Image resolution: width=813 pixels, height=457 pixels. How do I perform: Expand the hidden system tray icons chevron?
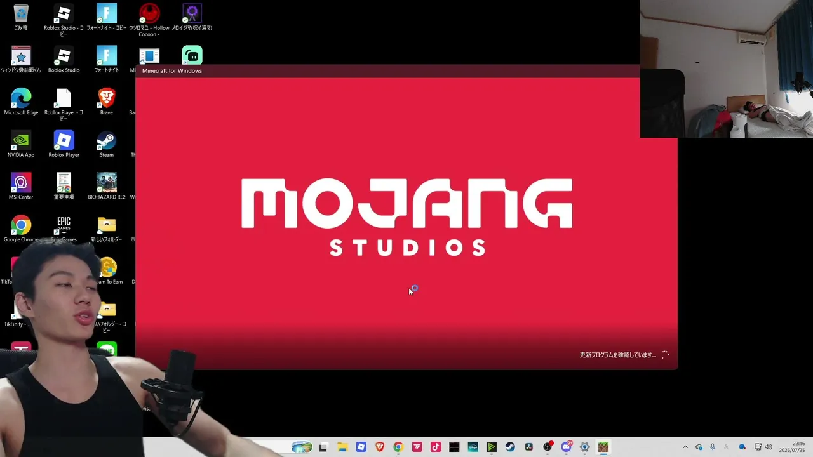point(685,447)
